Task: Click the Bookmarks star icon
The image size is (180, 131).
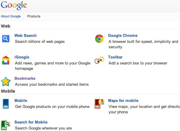Action: [x=6, y=82]
